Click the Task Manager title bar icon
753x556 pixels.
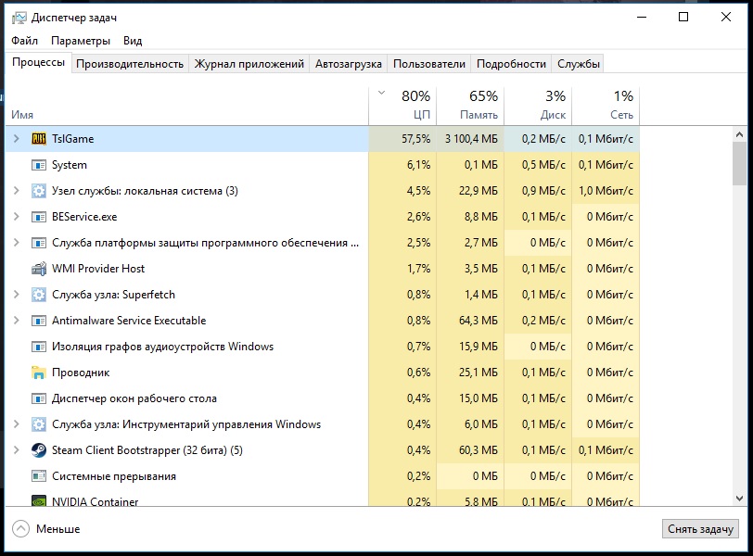19,18
